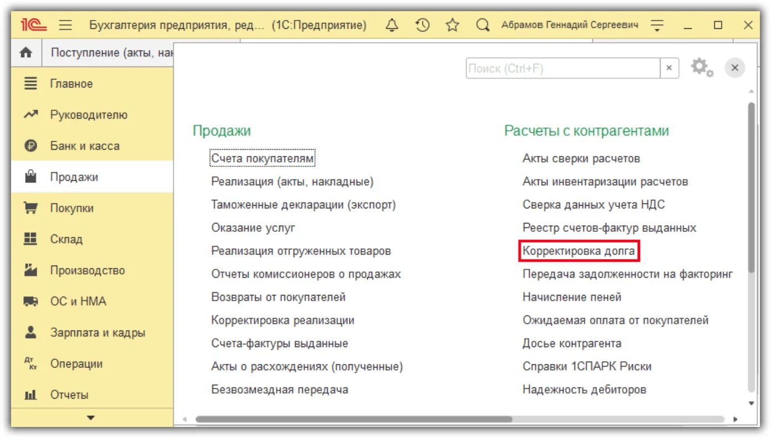Click the Склад boxes icon
This screenshot has height=438, width=771.
pos(31,239)
